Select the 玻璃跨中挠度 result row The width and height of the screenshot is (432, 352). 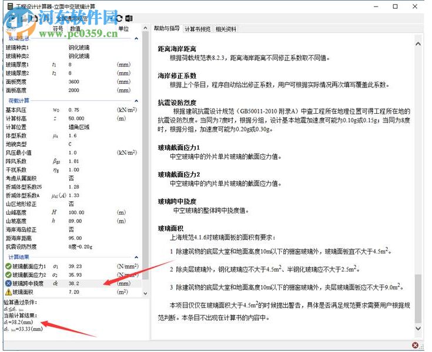(x=72, y=283)
